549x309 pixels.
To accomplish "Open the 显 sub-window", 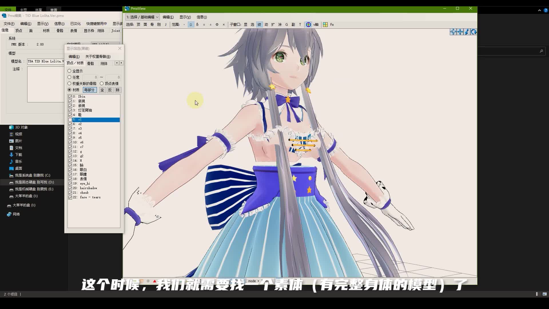I will [x=246, y=25].
